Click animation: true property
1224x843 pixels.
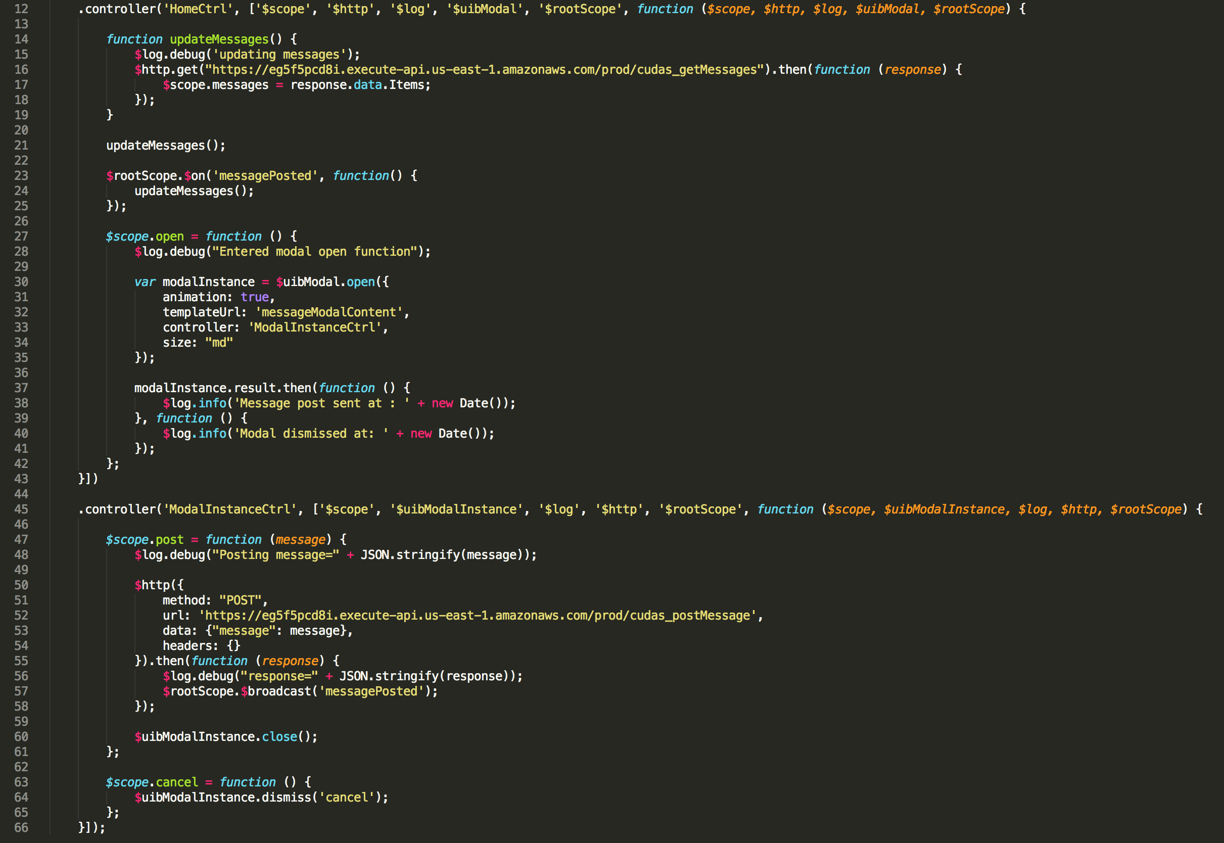click(219, 297)
